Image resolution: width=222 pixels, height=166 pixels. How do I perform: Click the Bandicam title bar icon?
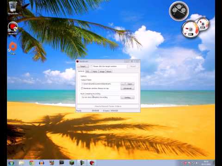78,61
